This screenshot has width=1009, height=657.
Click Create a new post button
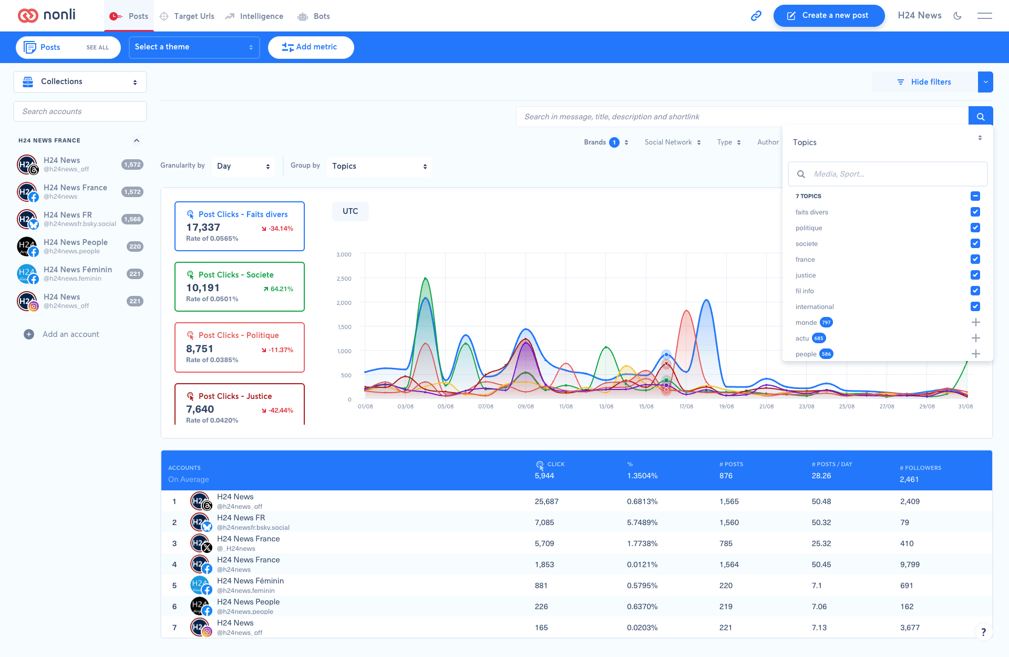click(x=829, y=16)
